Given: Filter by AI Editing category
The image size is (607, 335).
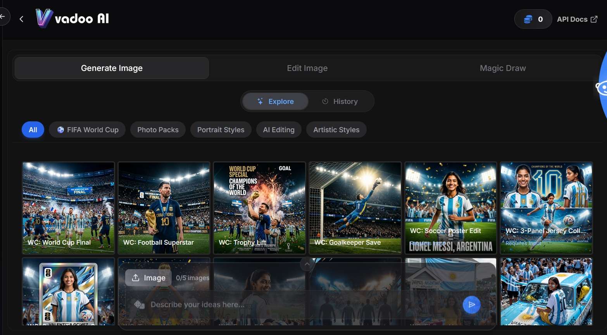Looking at the screenshot, I should tap(279, 130).
